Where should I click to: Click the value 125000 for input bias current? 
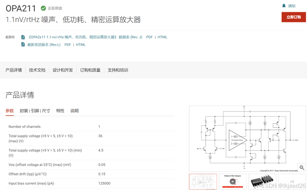click(x=104, y=183)
